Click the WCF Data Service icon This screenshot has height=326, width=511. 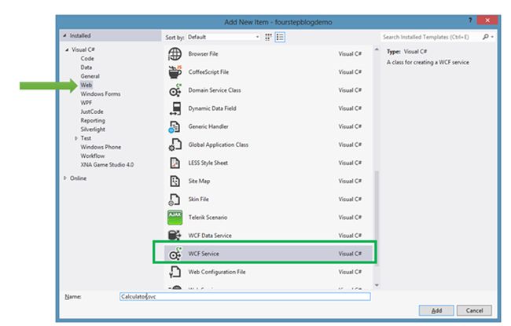[x=175, y=236]
